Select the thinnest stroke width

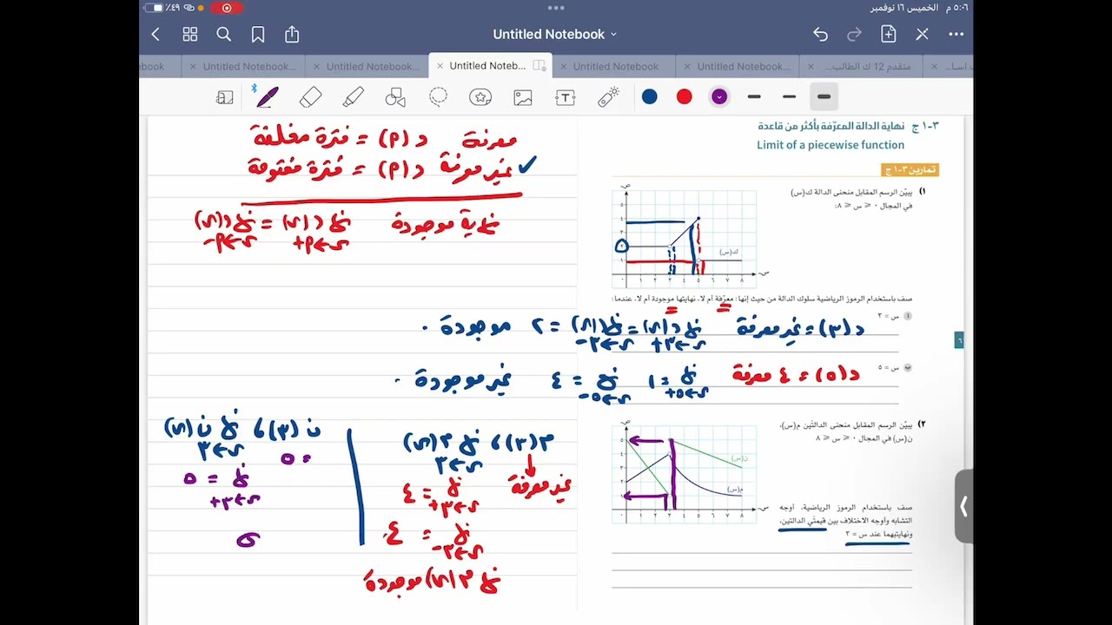pos(754,96)
